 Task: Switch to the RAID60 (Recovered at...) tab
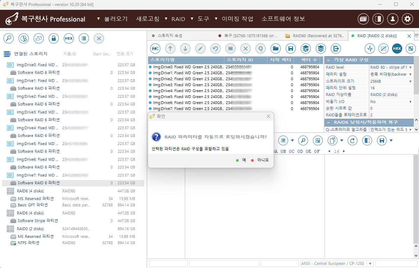(x=315, y=36)
